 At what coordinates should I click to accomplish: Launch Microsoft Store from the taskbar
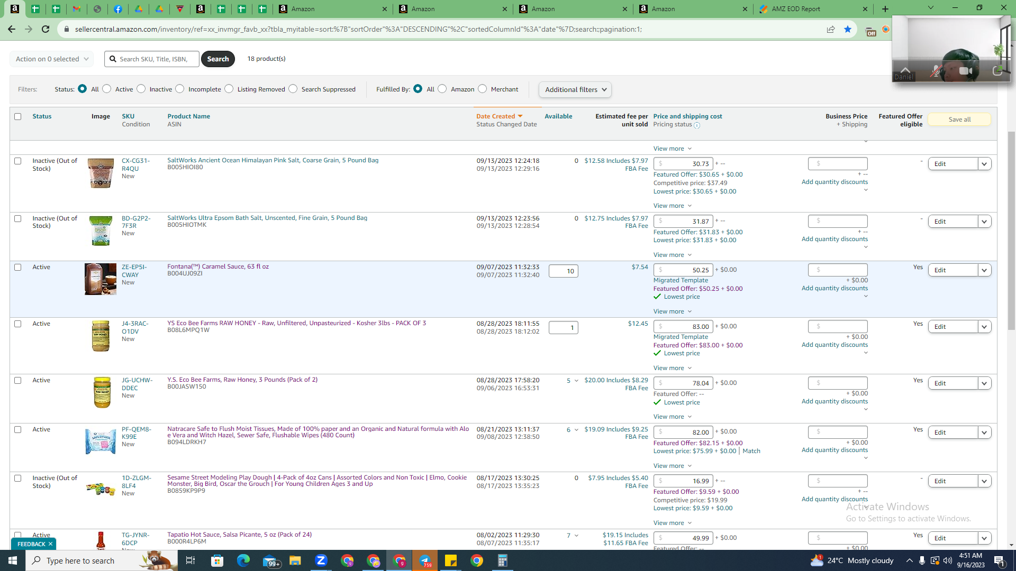point(217,560)
